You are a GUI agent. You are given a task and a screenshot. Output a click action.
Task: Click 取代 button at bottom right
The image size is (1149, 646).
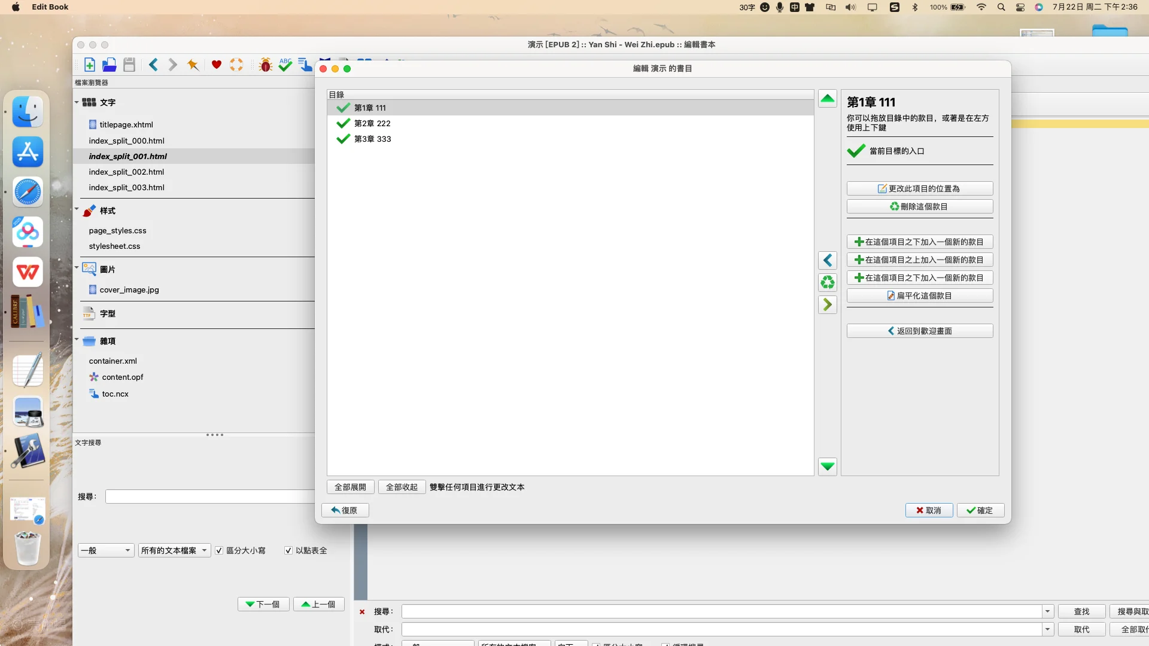[x=1081, y=629]
